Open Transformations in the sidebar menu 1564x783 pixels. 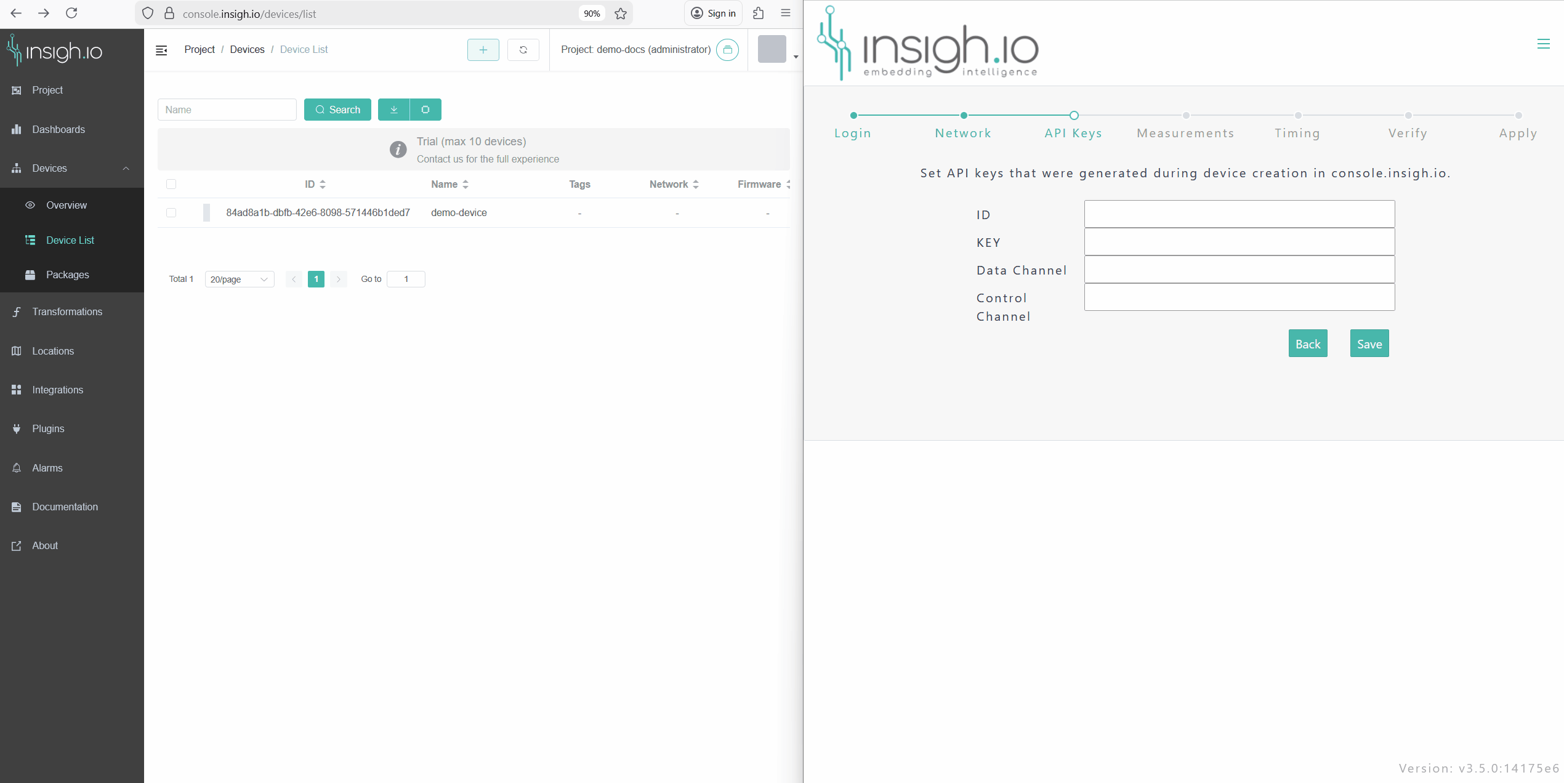[x=67, y=312]
